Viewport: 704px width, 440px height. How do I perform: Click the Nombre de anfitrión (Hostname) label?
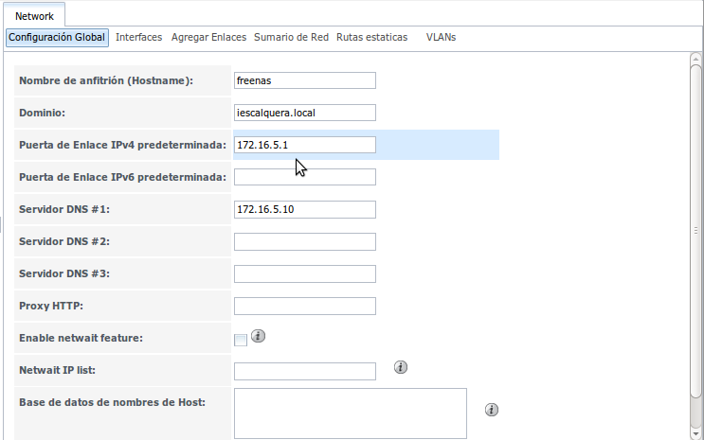click(x=106, y=80)
